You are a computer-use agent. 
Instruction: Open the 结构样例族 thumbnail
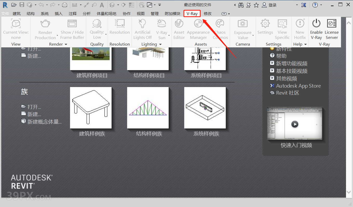148,108
